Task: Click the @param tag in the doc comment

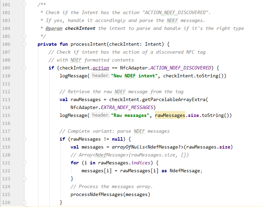Action: point(54,28)
